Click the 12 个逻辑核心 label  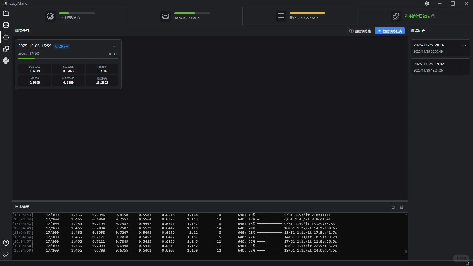point(69,18)
